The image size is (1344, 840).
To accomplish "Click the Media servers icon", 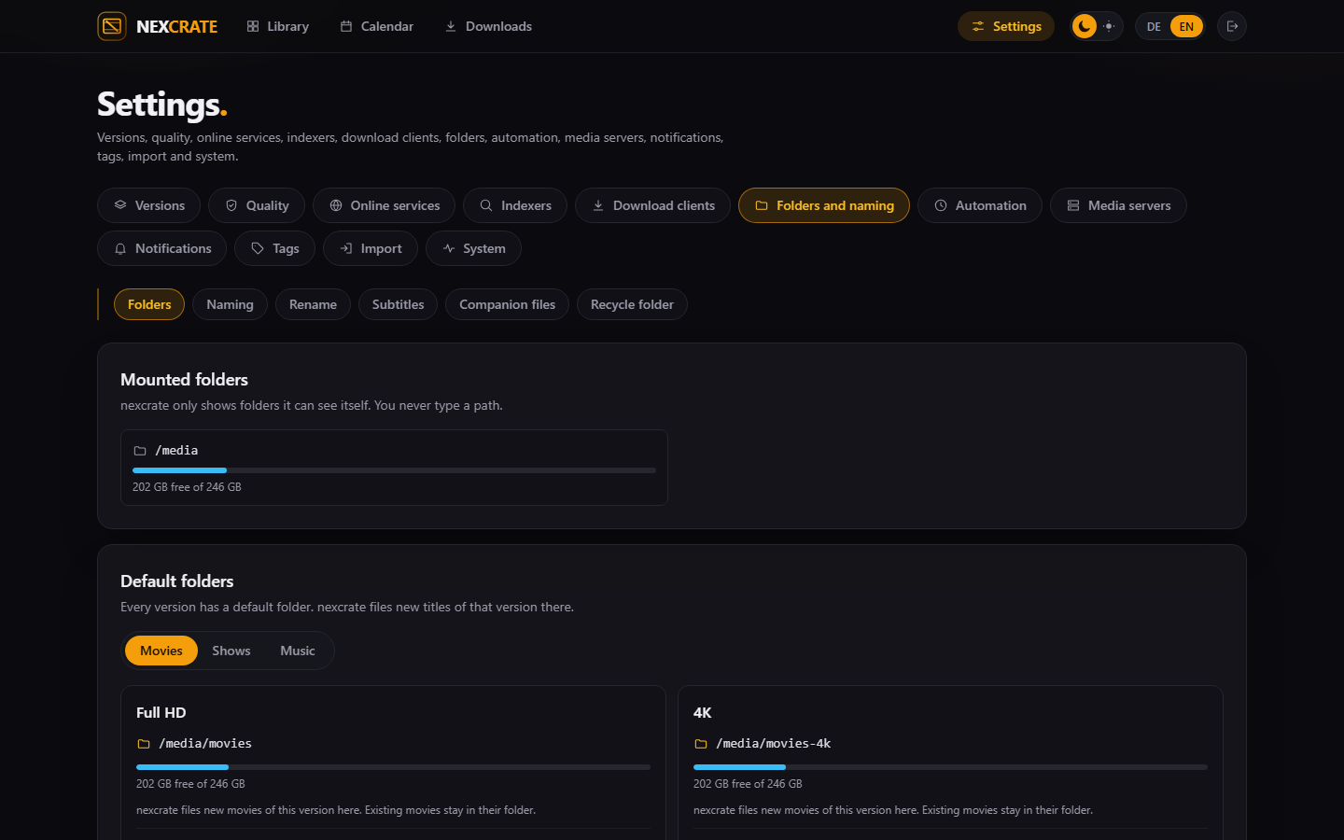I will coord(1073,205).
